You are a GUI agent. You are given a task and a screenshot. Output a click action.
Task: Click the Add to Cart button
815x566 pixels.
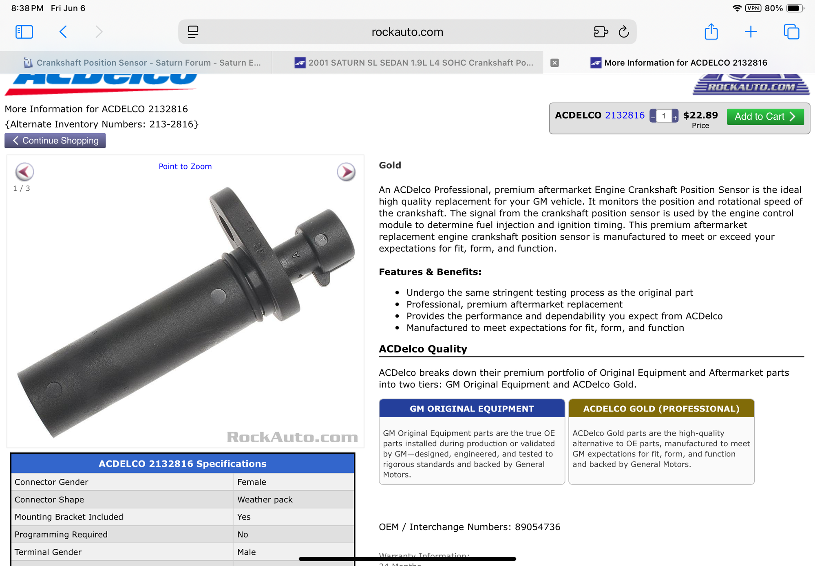765,117
